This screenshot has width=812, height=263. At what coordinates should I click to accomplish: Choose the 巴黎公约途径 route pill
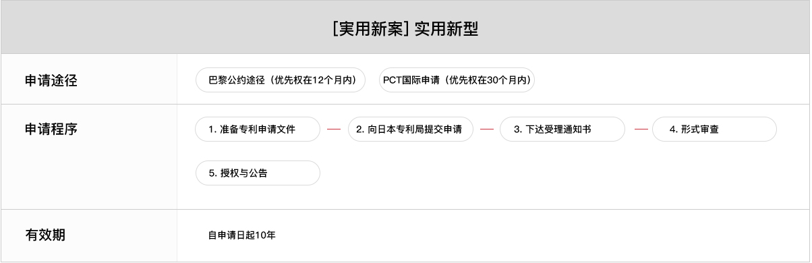(281, 80)
